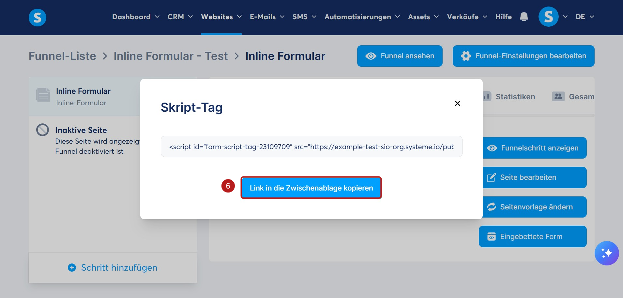Screen dimensions: 623x298
Task: Click the Skript-Tag dialog title
Action: (192, 107)
